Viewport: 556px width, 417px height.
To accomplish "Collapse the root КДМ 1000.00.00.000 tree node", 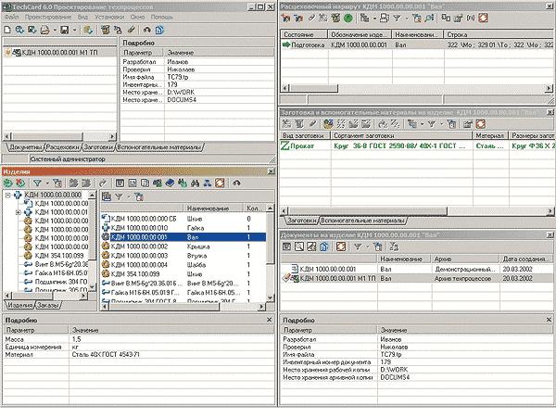I will 8,196.
